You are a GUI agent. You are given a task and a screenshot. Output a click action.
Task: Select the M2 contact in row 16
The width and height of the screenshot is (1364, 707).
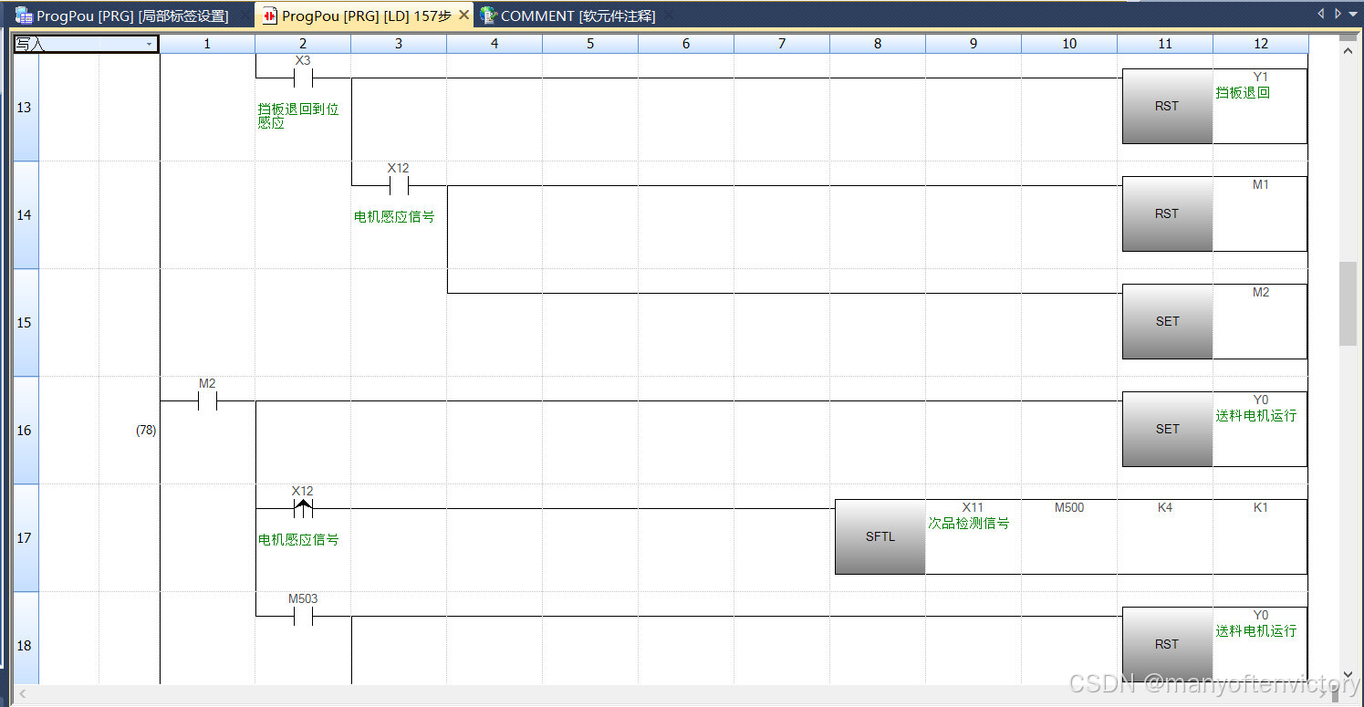coord(207,400)
